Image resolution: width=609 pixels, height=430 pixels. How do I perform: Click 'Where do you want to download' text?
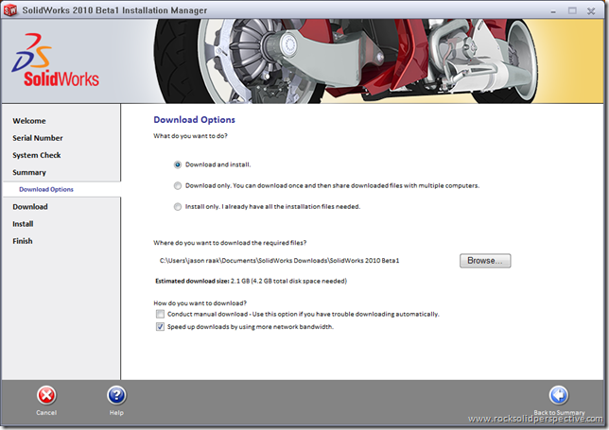[230, 243]
